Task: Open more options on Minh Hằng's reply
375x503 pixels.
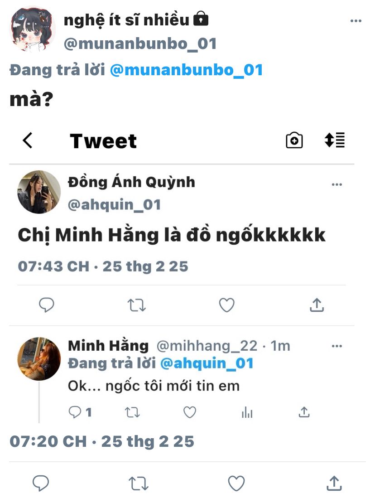Action: (337, 346)
